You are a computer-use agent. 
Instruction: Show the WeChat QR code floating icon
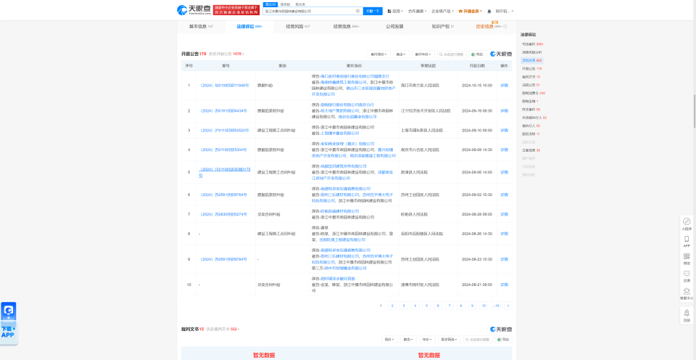click(x=687, y=258)
